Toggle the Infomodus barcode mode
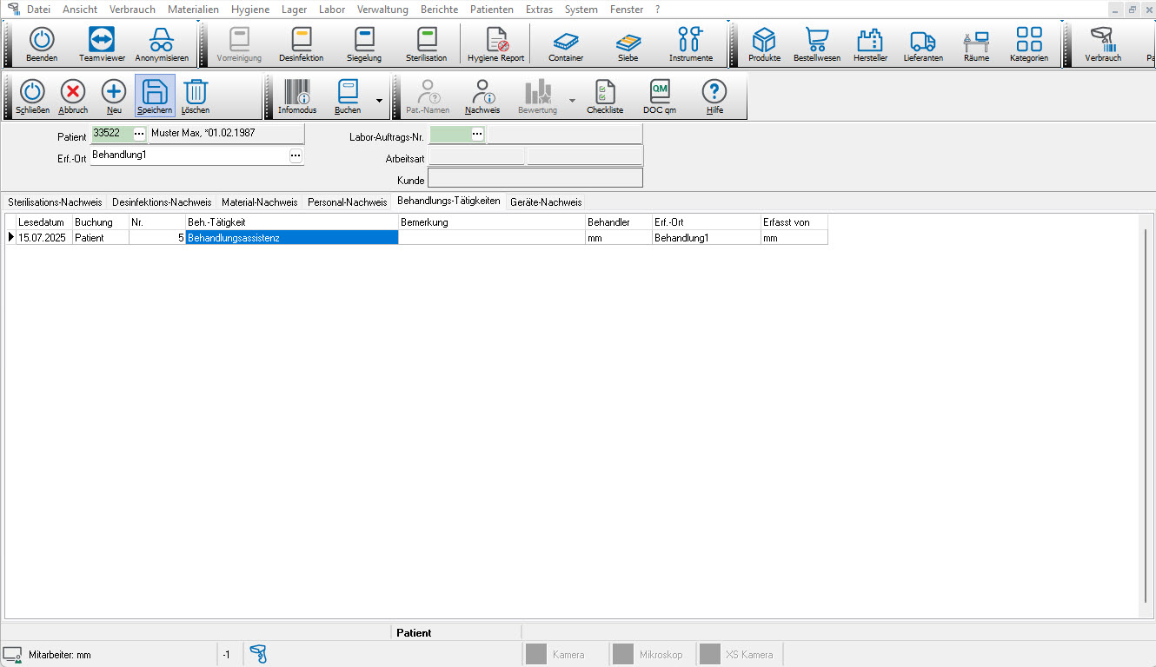1156x667 pixels. 297,96
